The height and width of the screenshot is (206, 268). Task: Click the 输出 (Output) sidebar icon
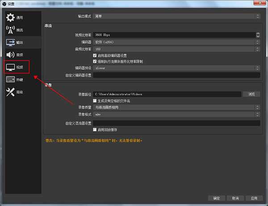tap(10, 43)
